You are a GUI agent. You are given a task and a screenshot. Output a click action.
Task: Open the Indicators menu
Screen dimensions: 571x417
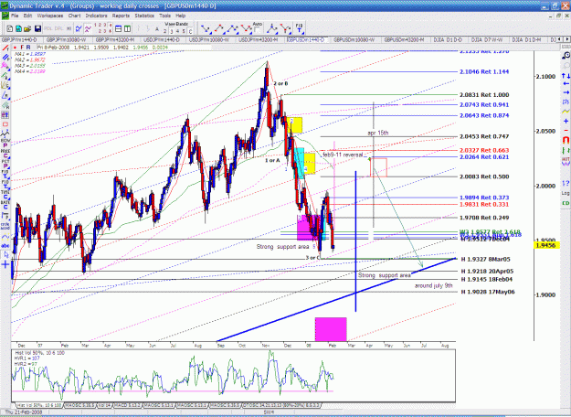[x=96, y=16]
